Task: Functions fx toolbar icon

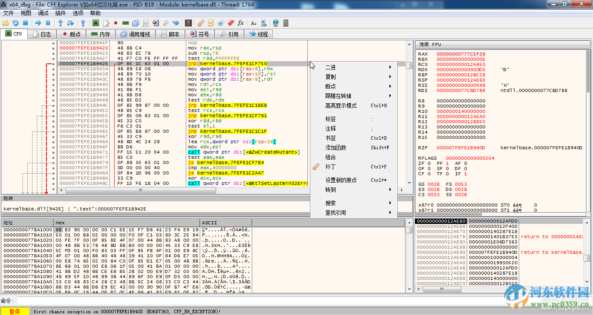Action: click(x=240, y=23)
